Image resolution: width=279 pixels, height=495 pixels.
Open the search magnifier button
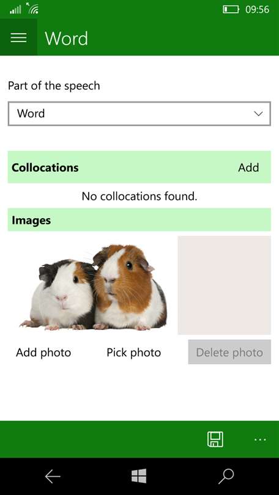tap(226, 476)
